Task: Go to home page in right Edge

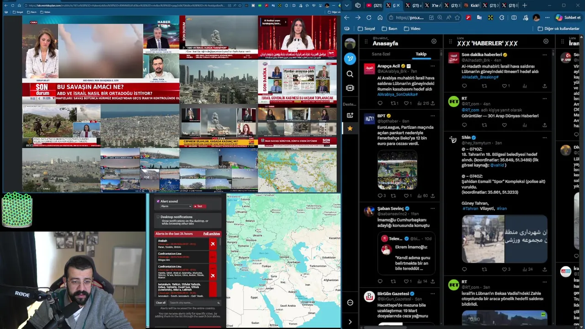Action: tap(380, 17)
